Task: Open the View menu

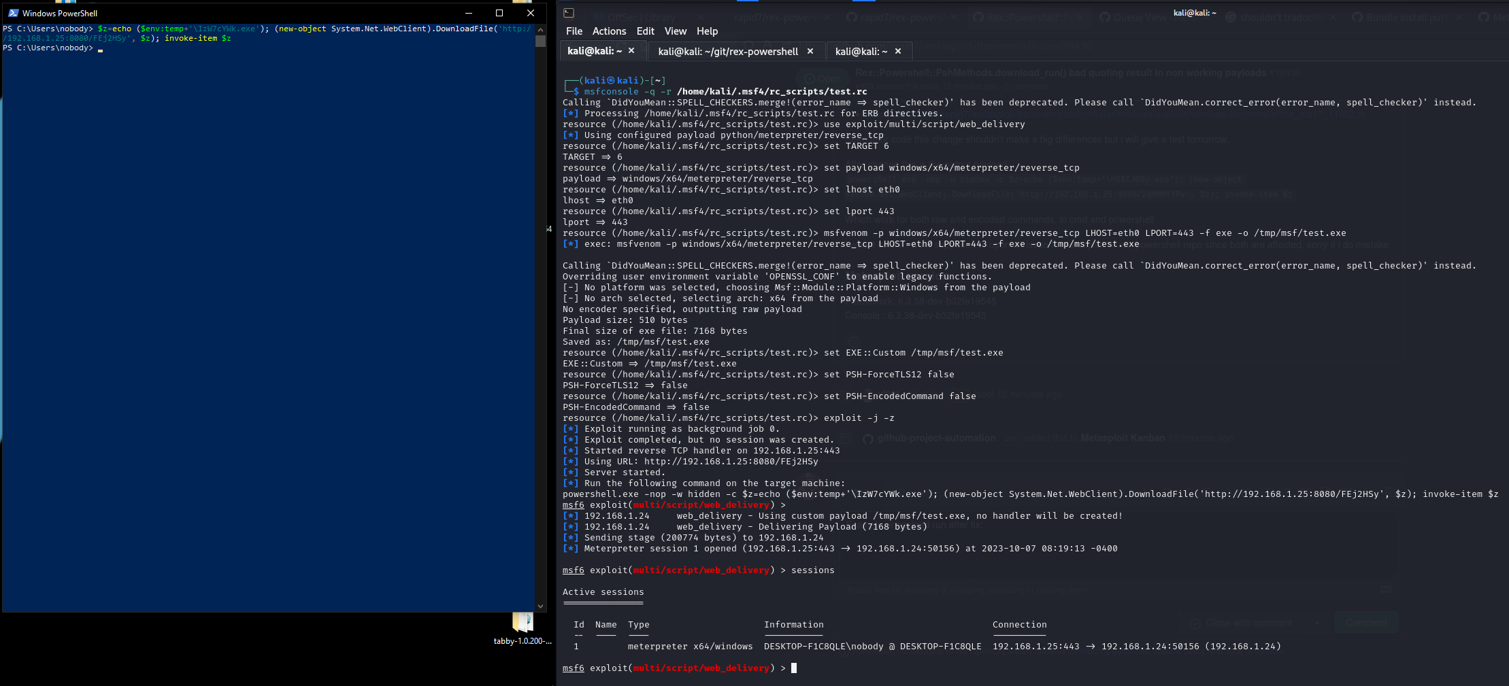Action: coord(676,31)
